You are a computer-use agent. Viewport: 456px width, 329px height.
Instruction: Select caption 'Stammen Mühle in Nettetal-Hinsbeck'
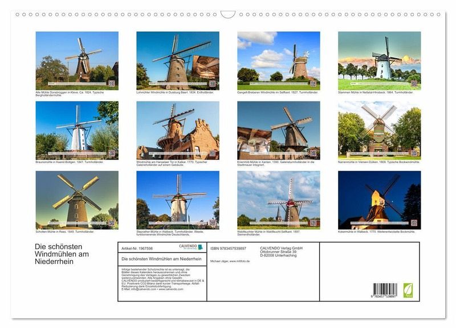[x=361, y=92]
